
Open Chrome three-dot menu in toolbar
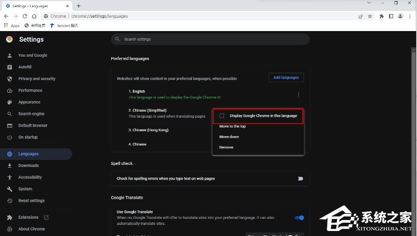[410, 16]
